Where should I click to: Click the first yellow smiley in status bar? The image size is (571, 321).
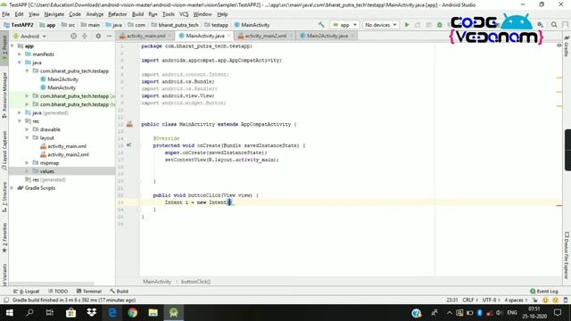[545, 300]
